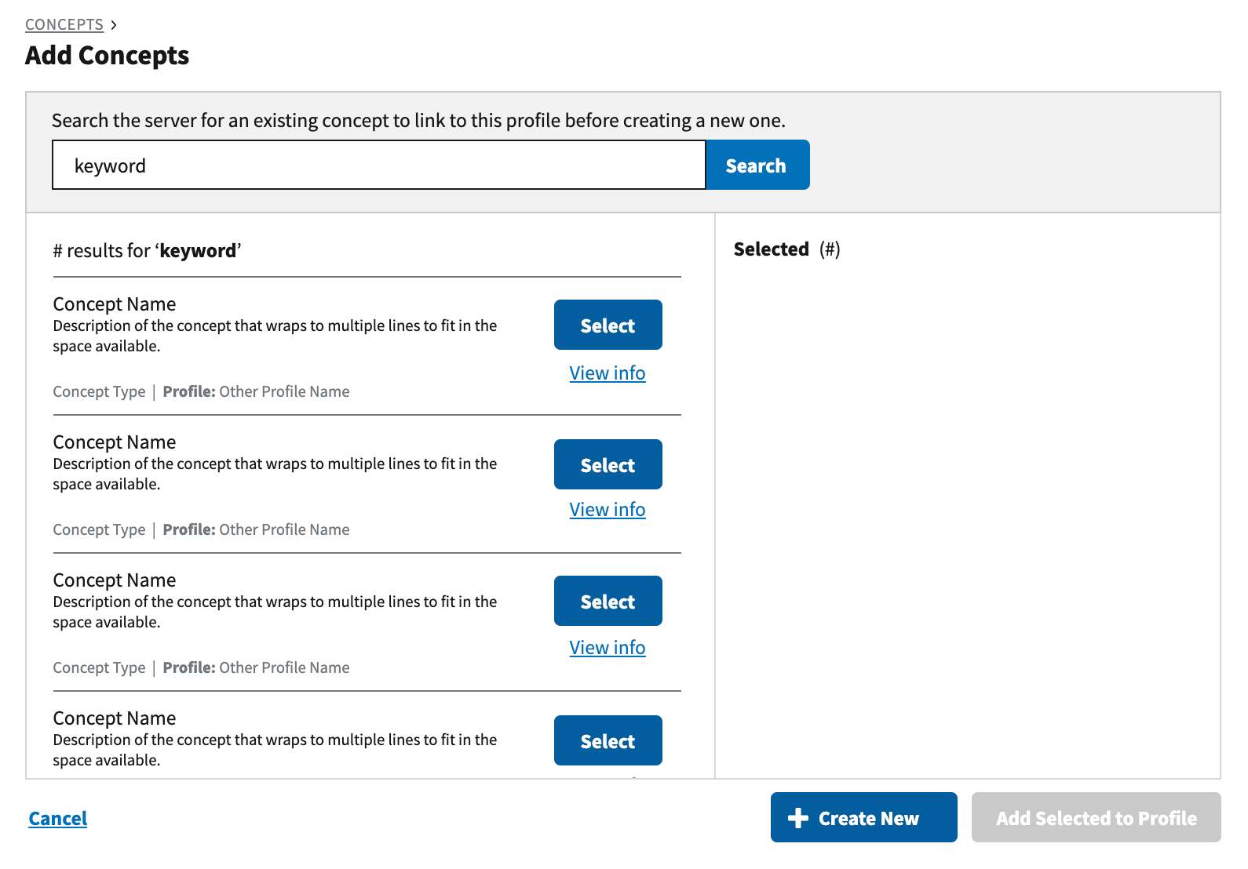Click first result's Other Profile Name text
Viewport: 1248px width, 869px height.
[x=284, y=392]
